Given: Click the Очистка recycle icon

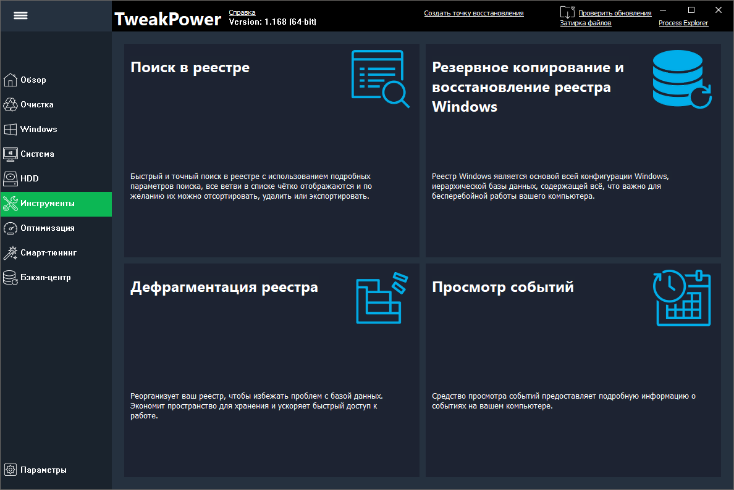Looking at the screenshot, I should 11,105.
